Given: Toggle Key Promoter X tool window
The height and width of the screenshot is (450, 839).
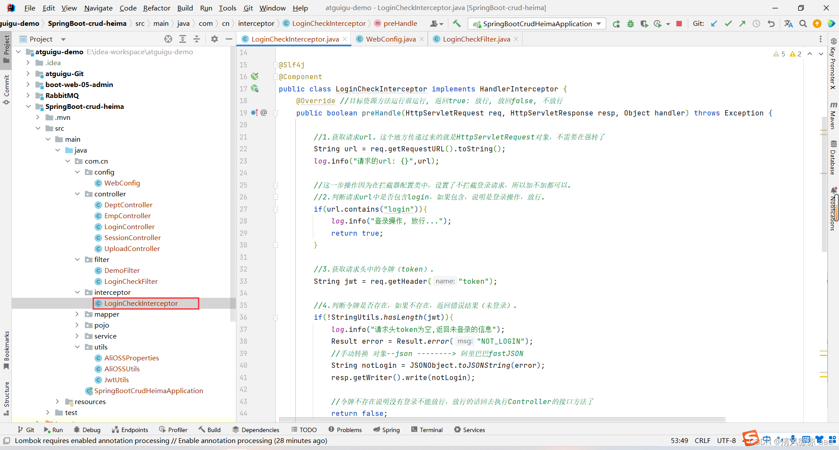Looking at the screenshot, I should click(x=833, y=63).
